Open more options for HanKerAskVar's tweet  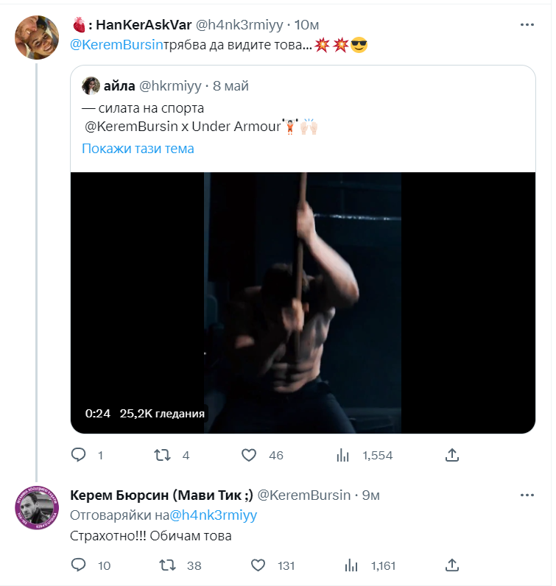tap(527, 24)
